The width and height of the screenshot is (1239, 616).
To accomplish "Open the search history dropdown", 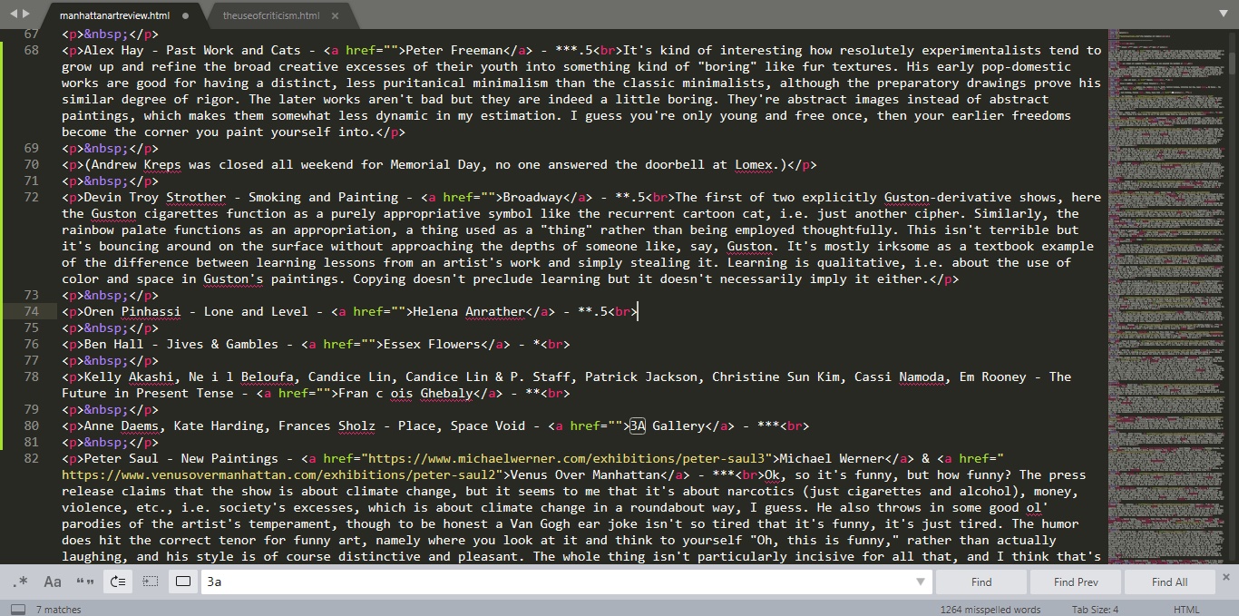I will pos(922,581).
